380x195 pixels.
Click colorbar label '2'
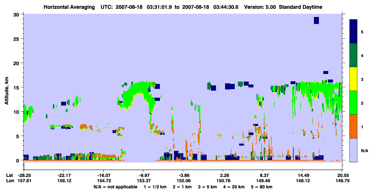pyautogui.click(x=362, y=103)
